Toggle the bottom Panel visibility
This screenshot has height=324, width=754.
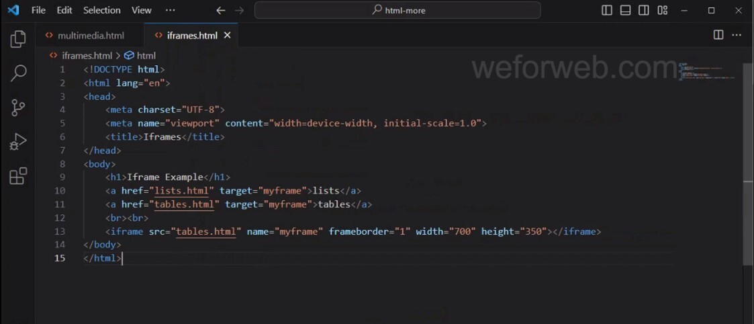625,10
